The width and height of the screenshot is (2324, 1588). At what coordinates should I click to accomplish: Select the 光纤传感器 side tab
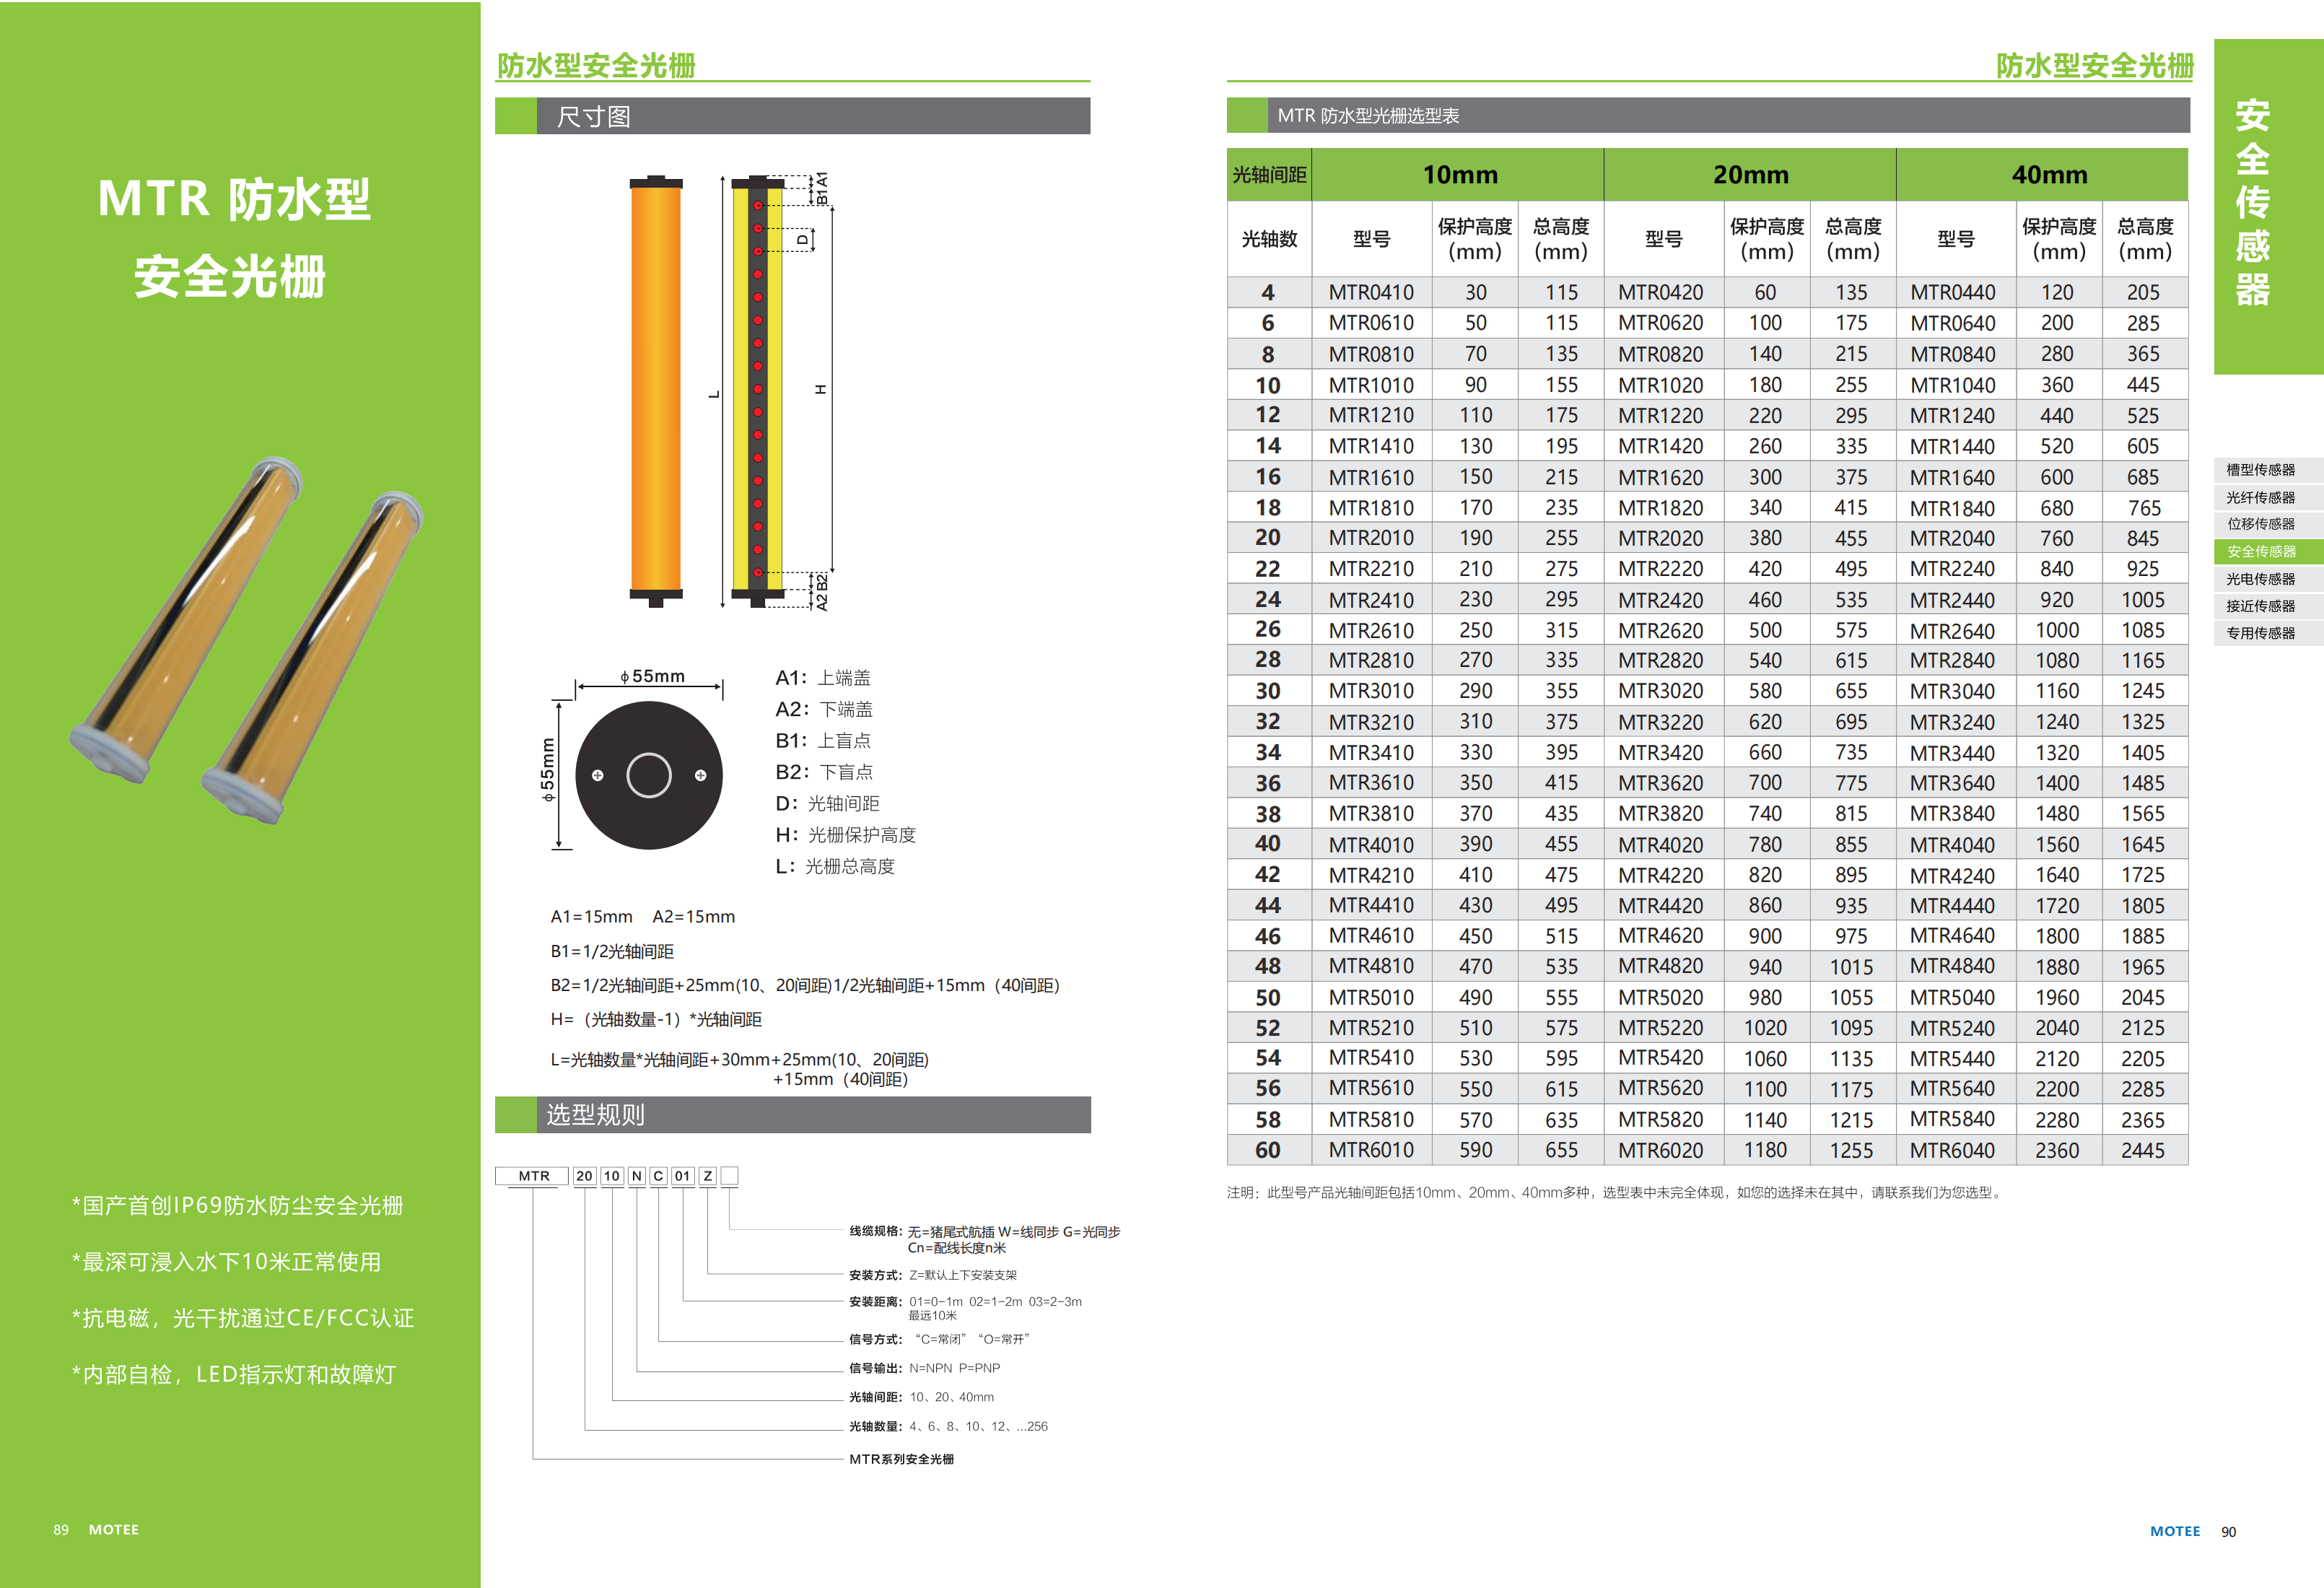pos(2267,497)
